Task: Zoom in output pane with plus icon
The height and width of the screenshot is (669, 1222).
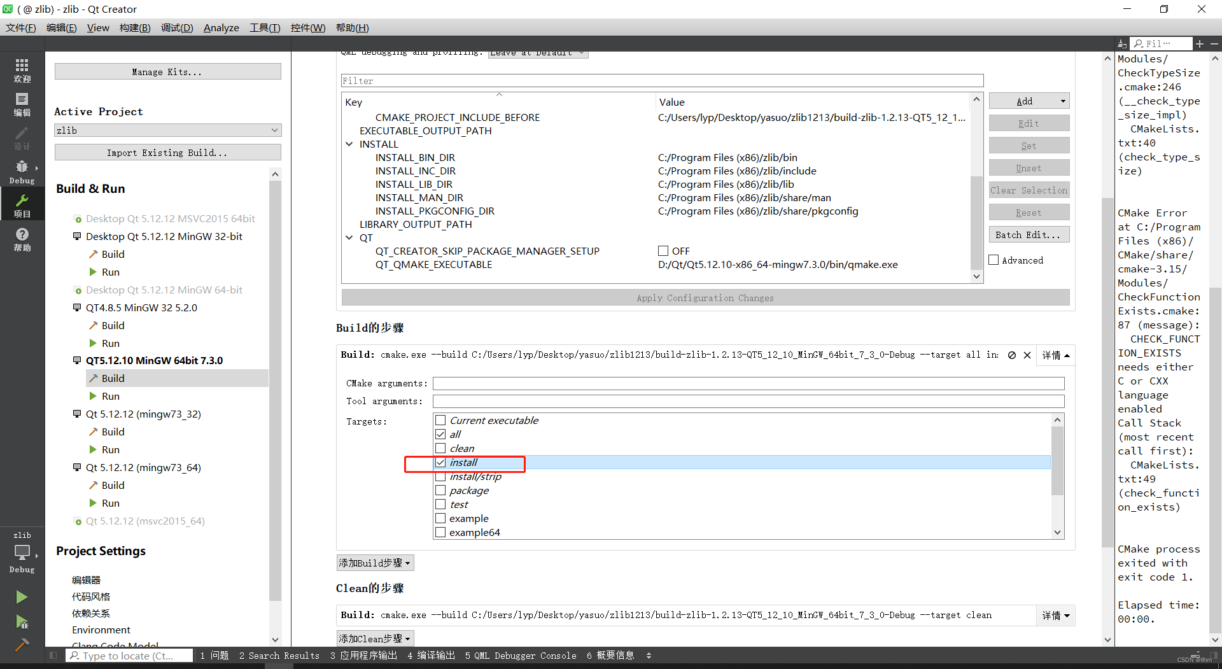Action: tap(1200, 44)
